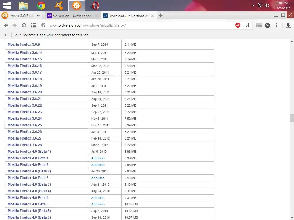Open the network status tray icon
The height and width of the screenshot is (220, 294).
coord(260,5)
